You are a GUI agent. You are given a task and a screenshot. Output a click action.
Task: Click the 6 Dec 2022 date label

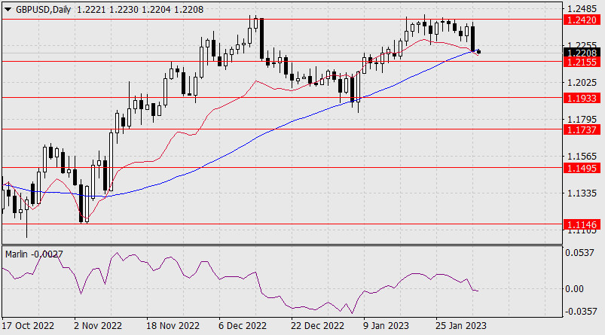[243, 326]
